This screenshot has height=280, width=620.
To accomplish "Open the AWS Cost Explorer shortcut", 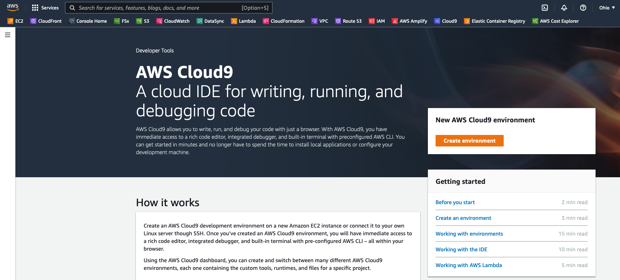I will point(555,21).
